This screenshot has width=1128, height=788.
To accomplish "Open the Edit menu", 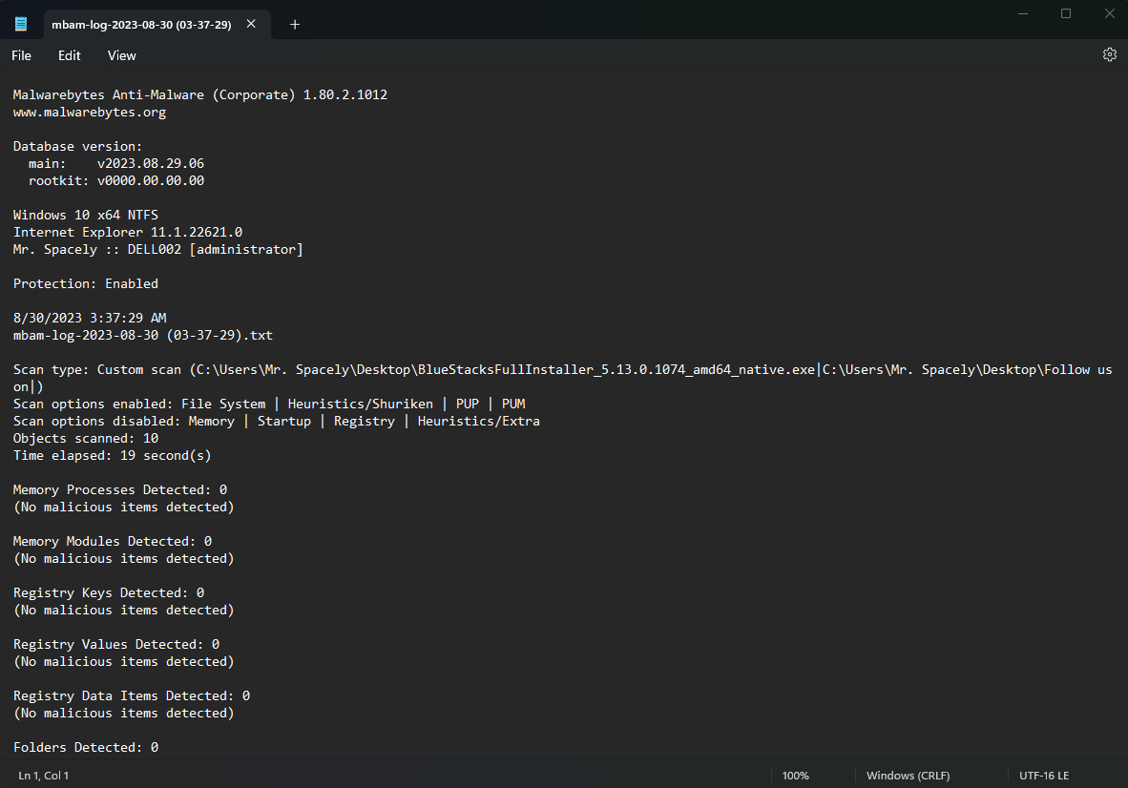I will click(x=69, y=55).
